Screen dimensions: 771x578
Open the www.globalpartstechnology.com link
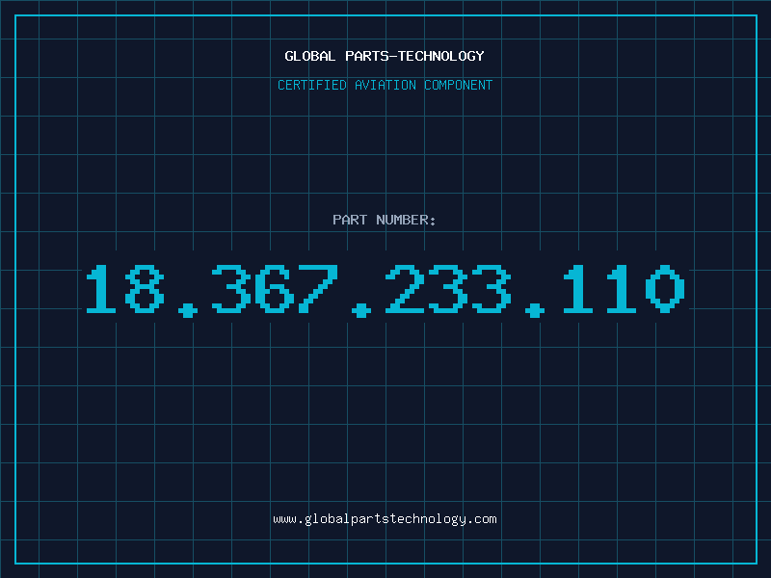point(385,519)
